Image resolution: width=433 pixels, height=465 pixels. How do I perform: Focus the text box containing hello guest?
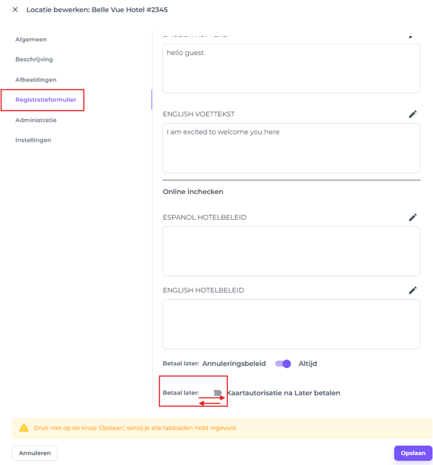pyautogui.click(x=291, y=69)
